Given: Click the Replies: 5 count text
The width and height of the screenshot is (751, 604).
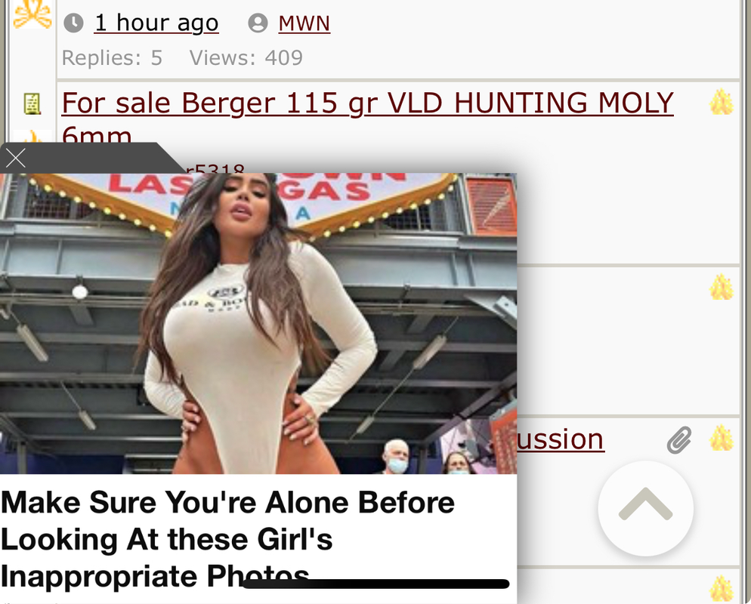Looking at the screenshot, I should tap(112, 58).
